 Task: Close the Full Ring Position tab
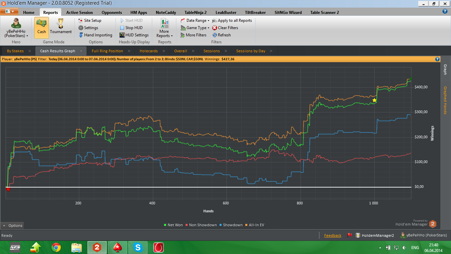click(129, 51)
